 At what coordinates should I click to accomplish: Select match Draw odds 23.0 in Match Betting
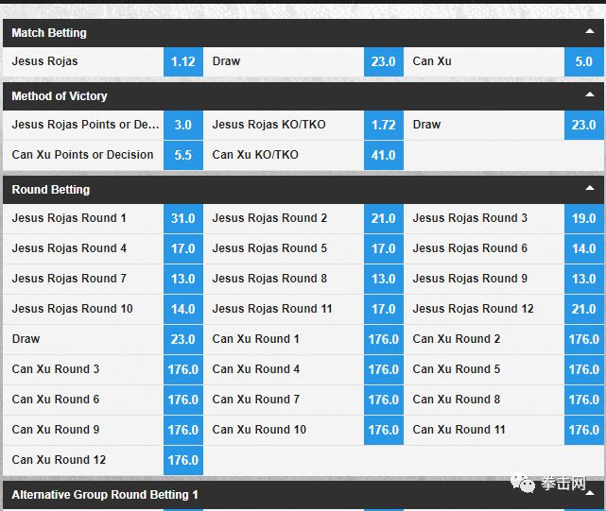click(x=384, y=61)
